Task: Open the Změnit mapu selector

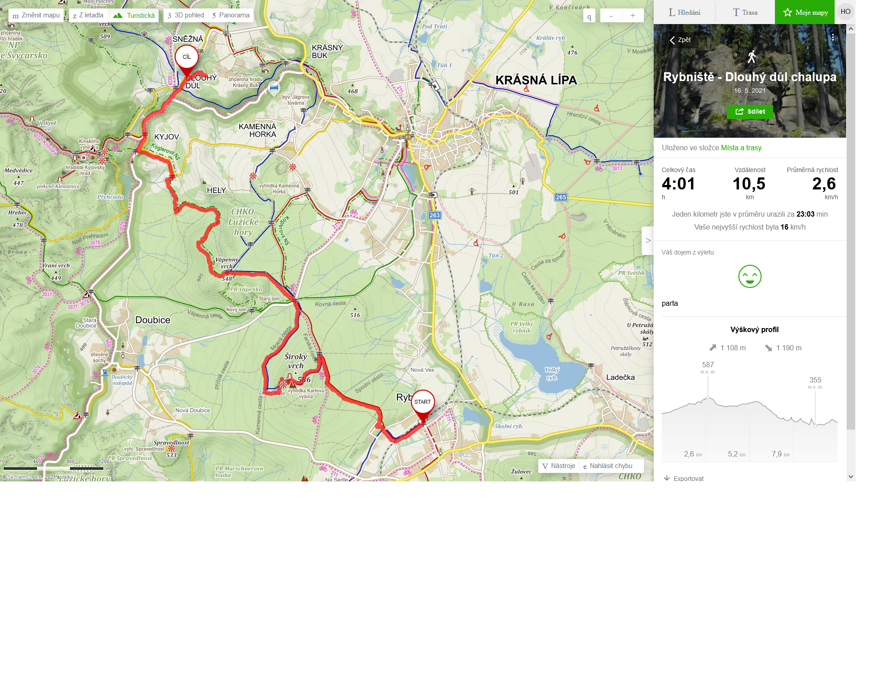Action: pos(36,15)
